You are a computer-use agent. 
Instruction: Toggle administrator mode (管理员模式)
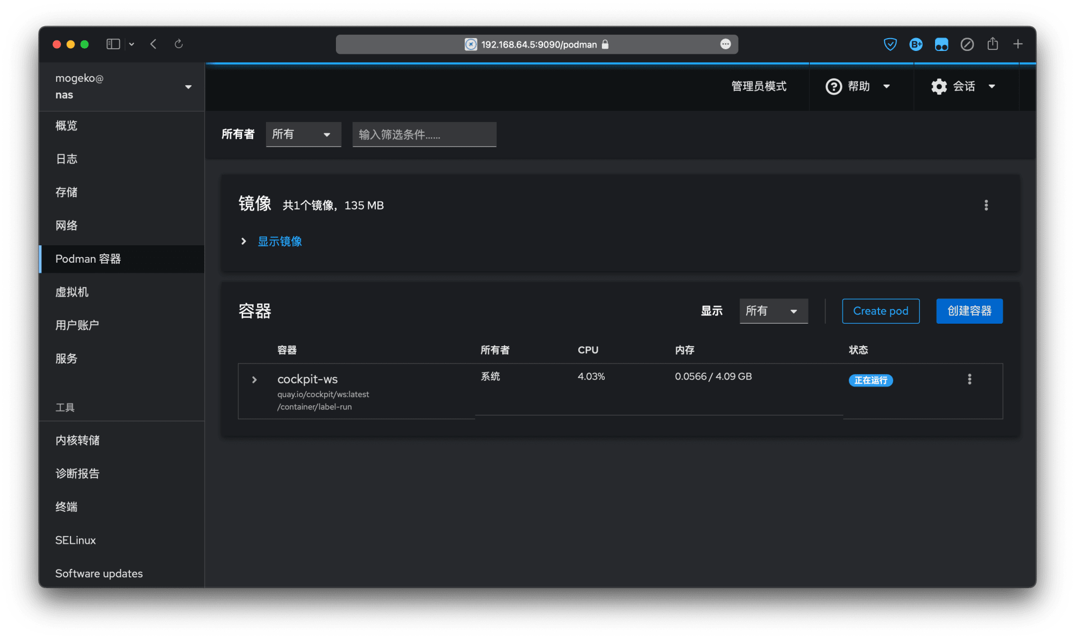pyautogui.click(x=759, y=86)
